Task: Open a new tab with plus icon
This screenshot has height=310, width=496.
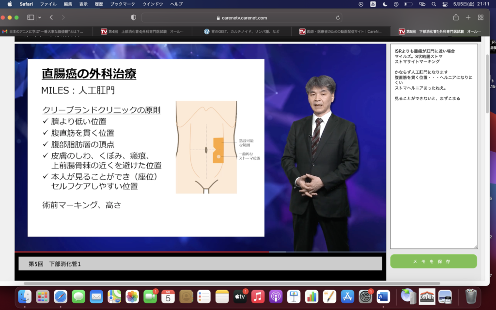Action: (468, 17)
